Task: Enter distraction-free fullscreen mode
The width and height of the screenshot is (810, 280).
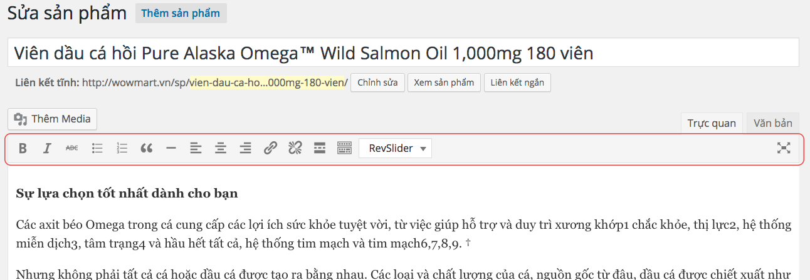Action: (784, 148)
